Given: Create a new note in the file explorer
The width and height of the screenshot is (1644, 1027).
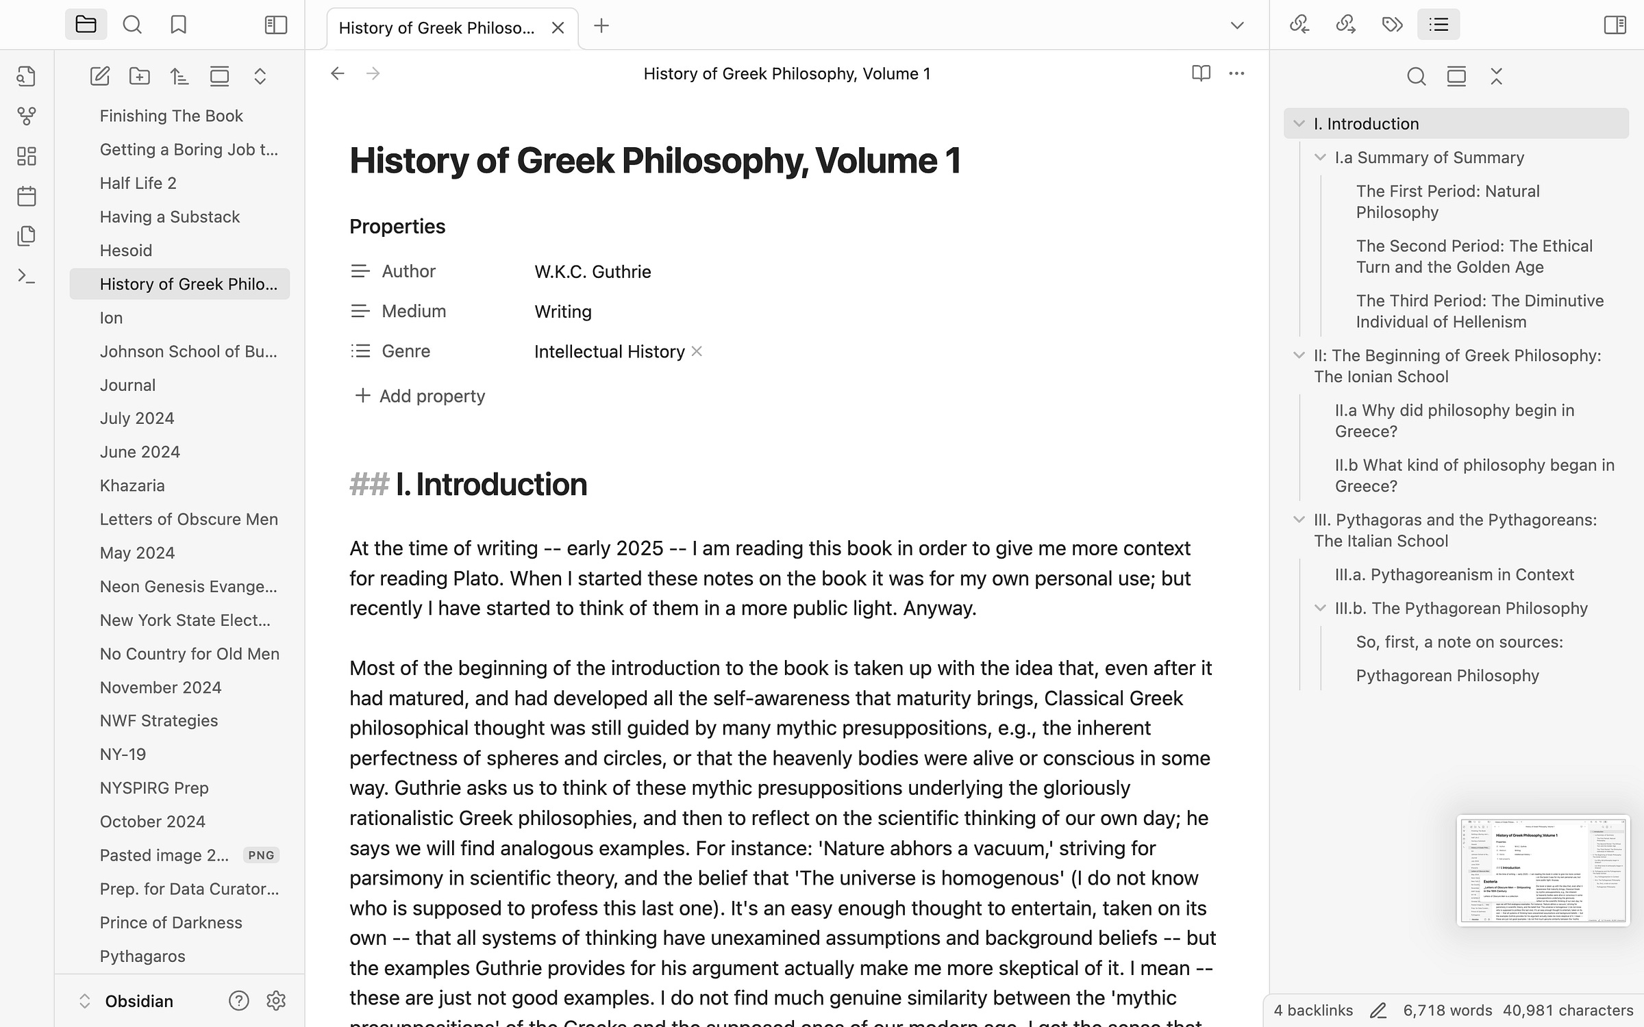Looking at the screenshot, I should [100, 76].
